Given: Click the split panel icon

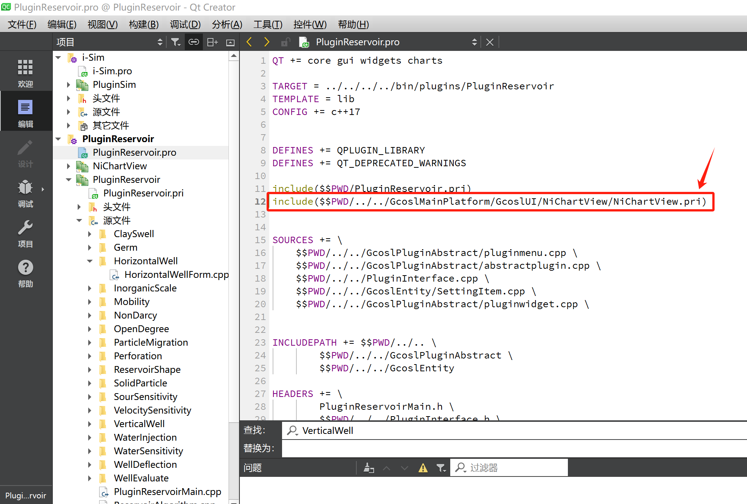Looking at the screenshot, I should pyautogui.click(x=212, y=42).
